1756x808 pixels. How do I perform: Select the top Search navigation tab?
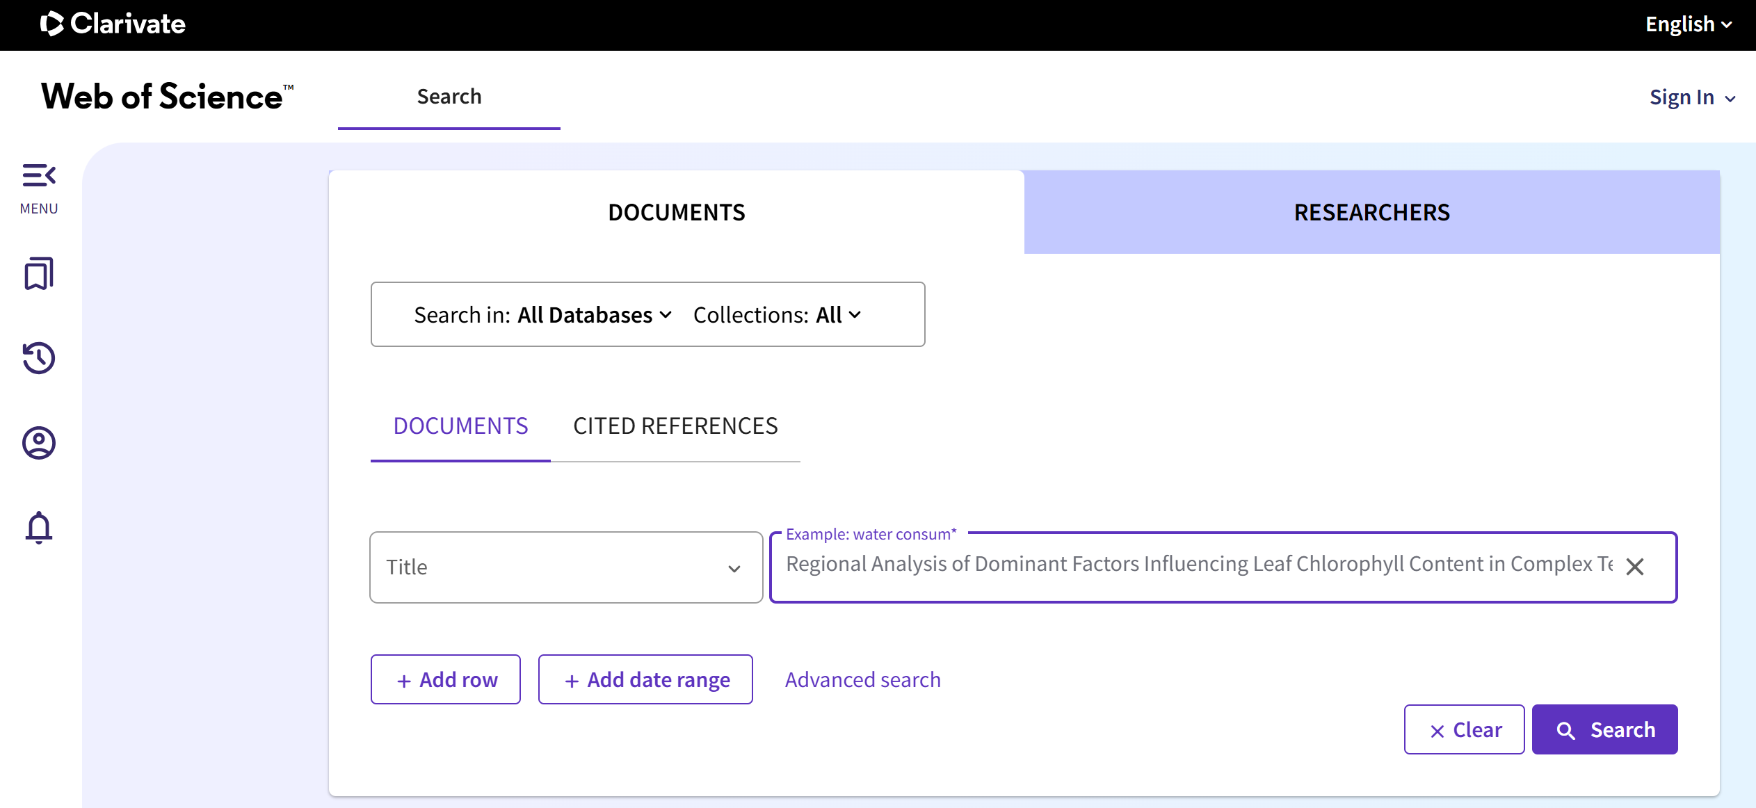click(449, 97)
